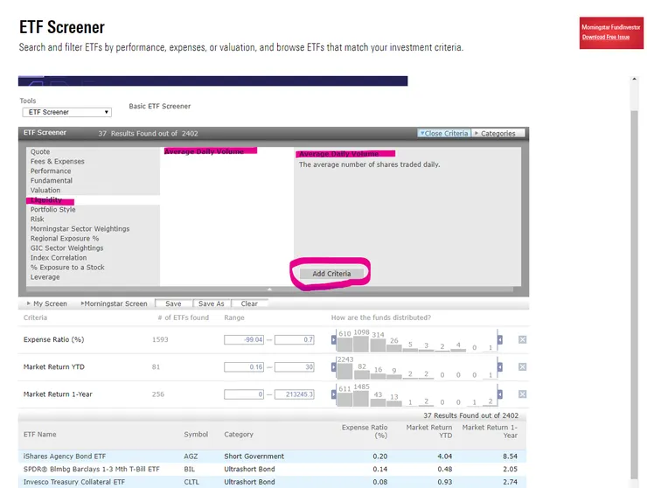Select the Regional Exposure % category
The width and height of the screenshot is (647, 488).
tap(65, 238)
